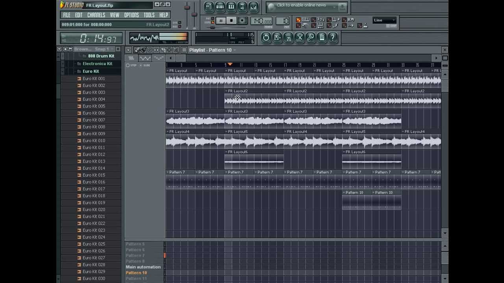This screenshot has width=504, height=283.
Task: Open dropdown next to Playlist - Pattern 10 title
Action: pyautogui.click(x=235, y=50)
